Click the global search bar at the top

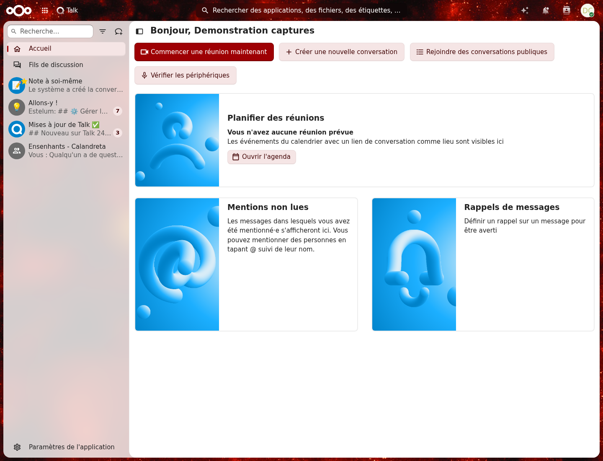(301, 10)
